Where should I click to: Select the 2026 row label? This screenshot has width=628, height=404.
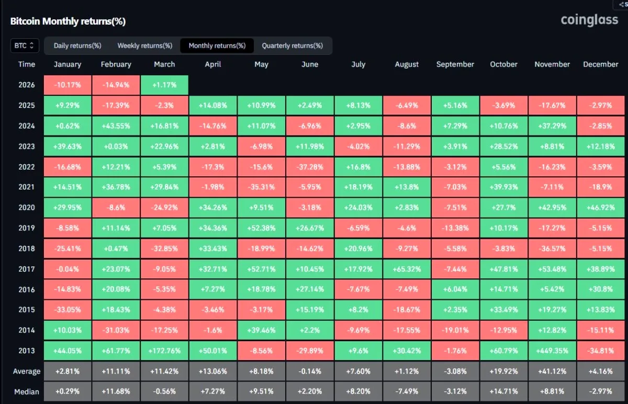pyautogui.click(x=27, y=85)
